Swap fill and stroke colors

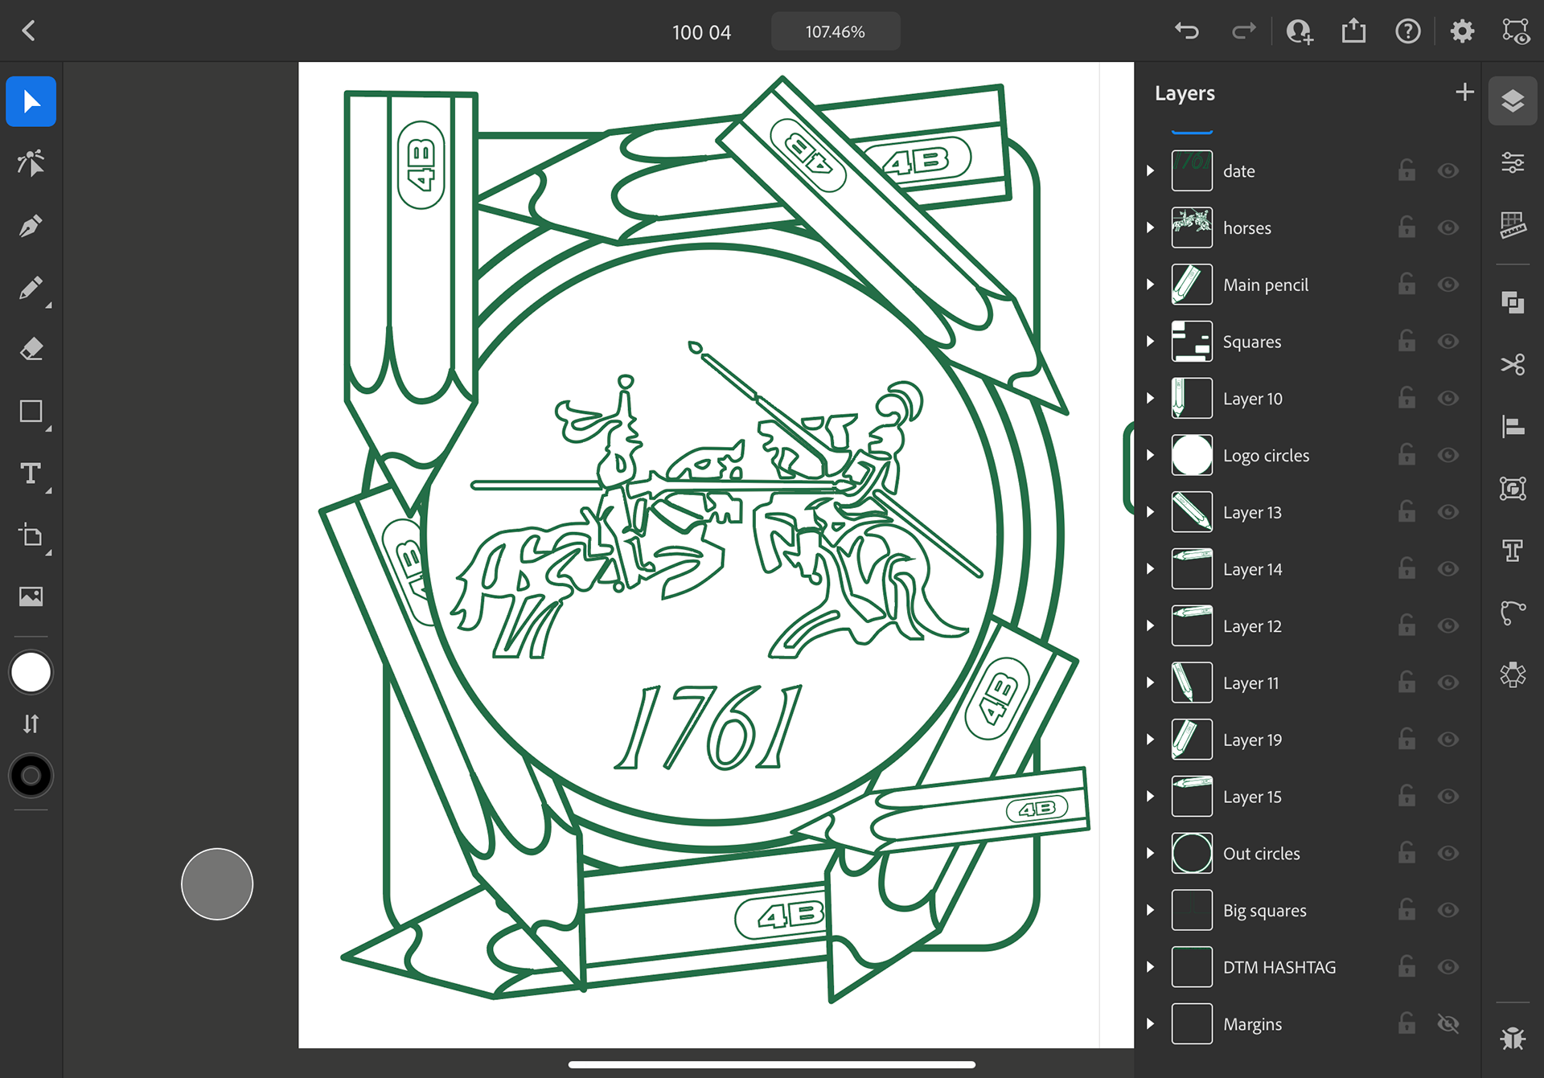click(31, 724)
